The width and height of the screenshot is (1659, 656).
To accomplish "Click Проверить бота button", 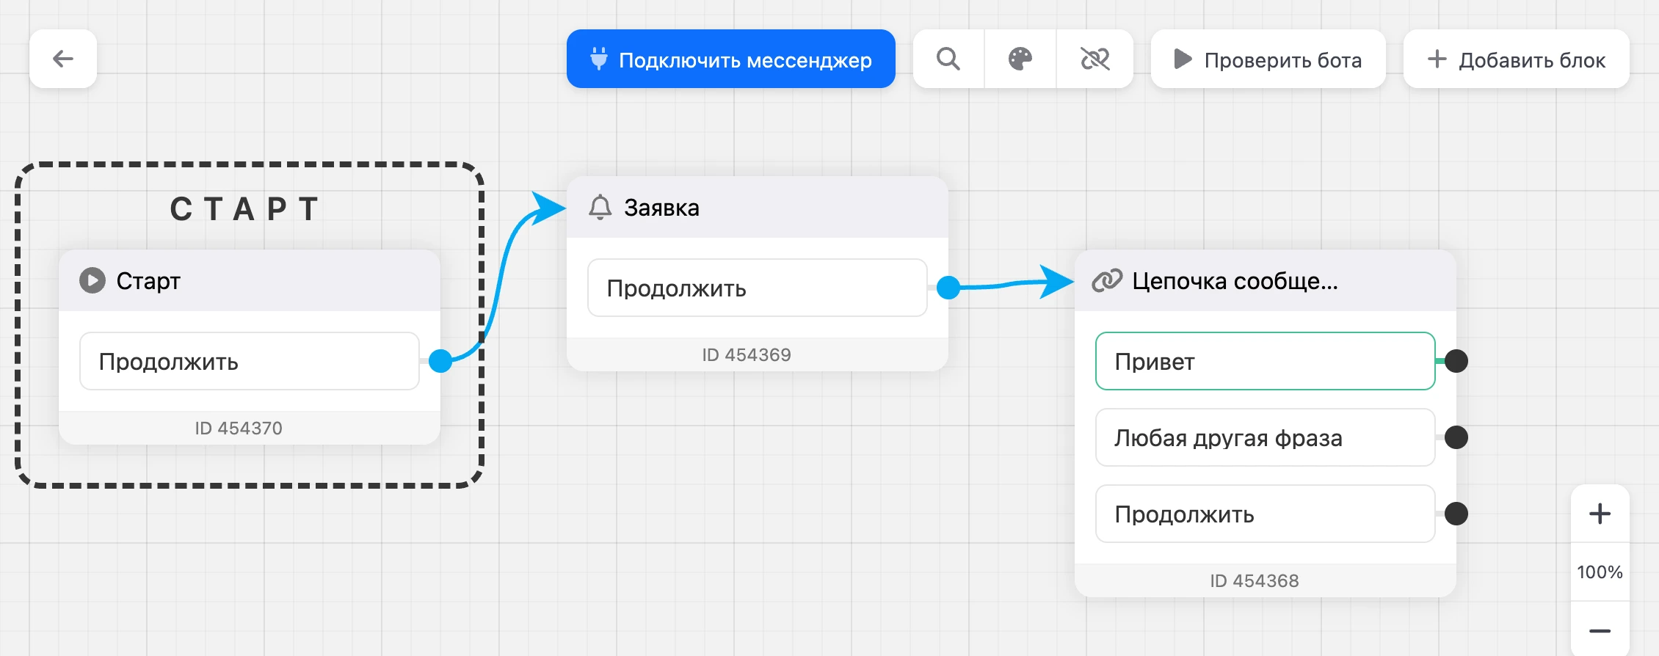I will (1268, 59).
